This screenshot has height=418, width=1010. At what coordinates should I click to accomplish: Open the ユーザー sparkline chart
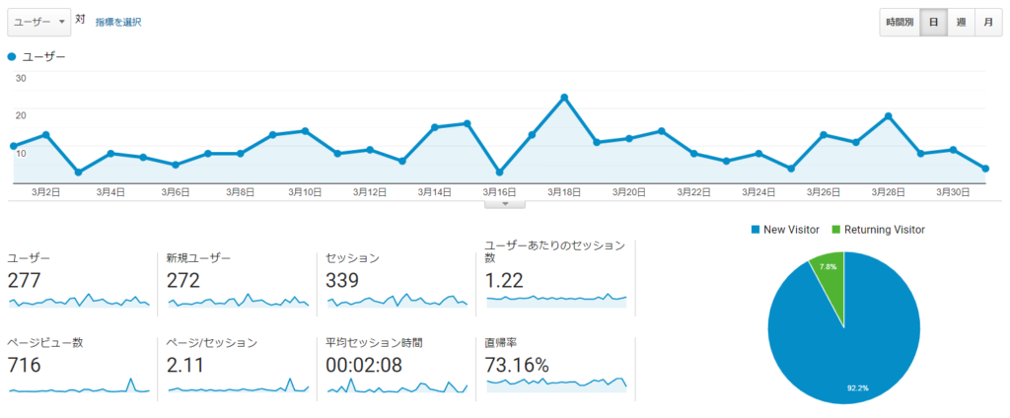(x=79, y=301)
